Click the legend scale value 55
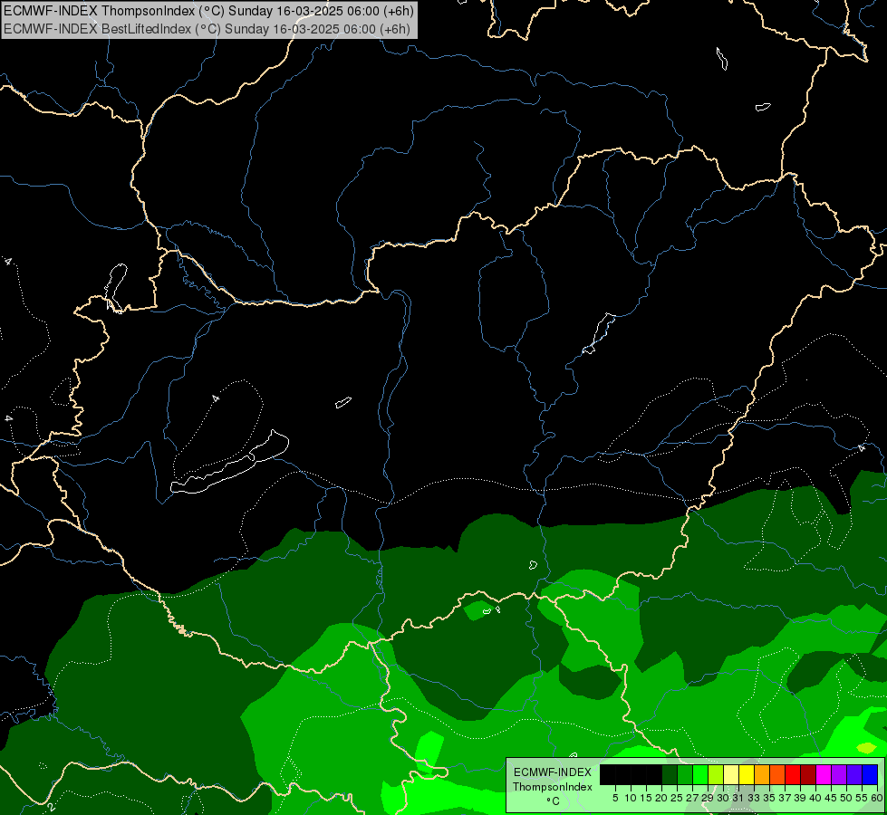Viewport: 887px width, 815px height. [x=861, y=798]
